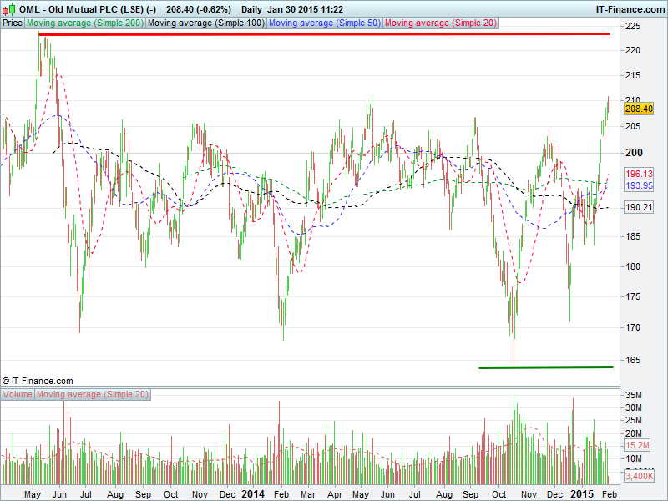Select Moving average (Simple 50) label
Viewport: 668px width, 501px height.
pos(325,23)
